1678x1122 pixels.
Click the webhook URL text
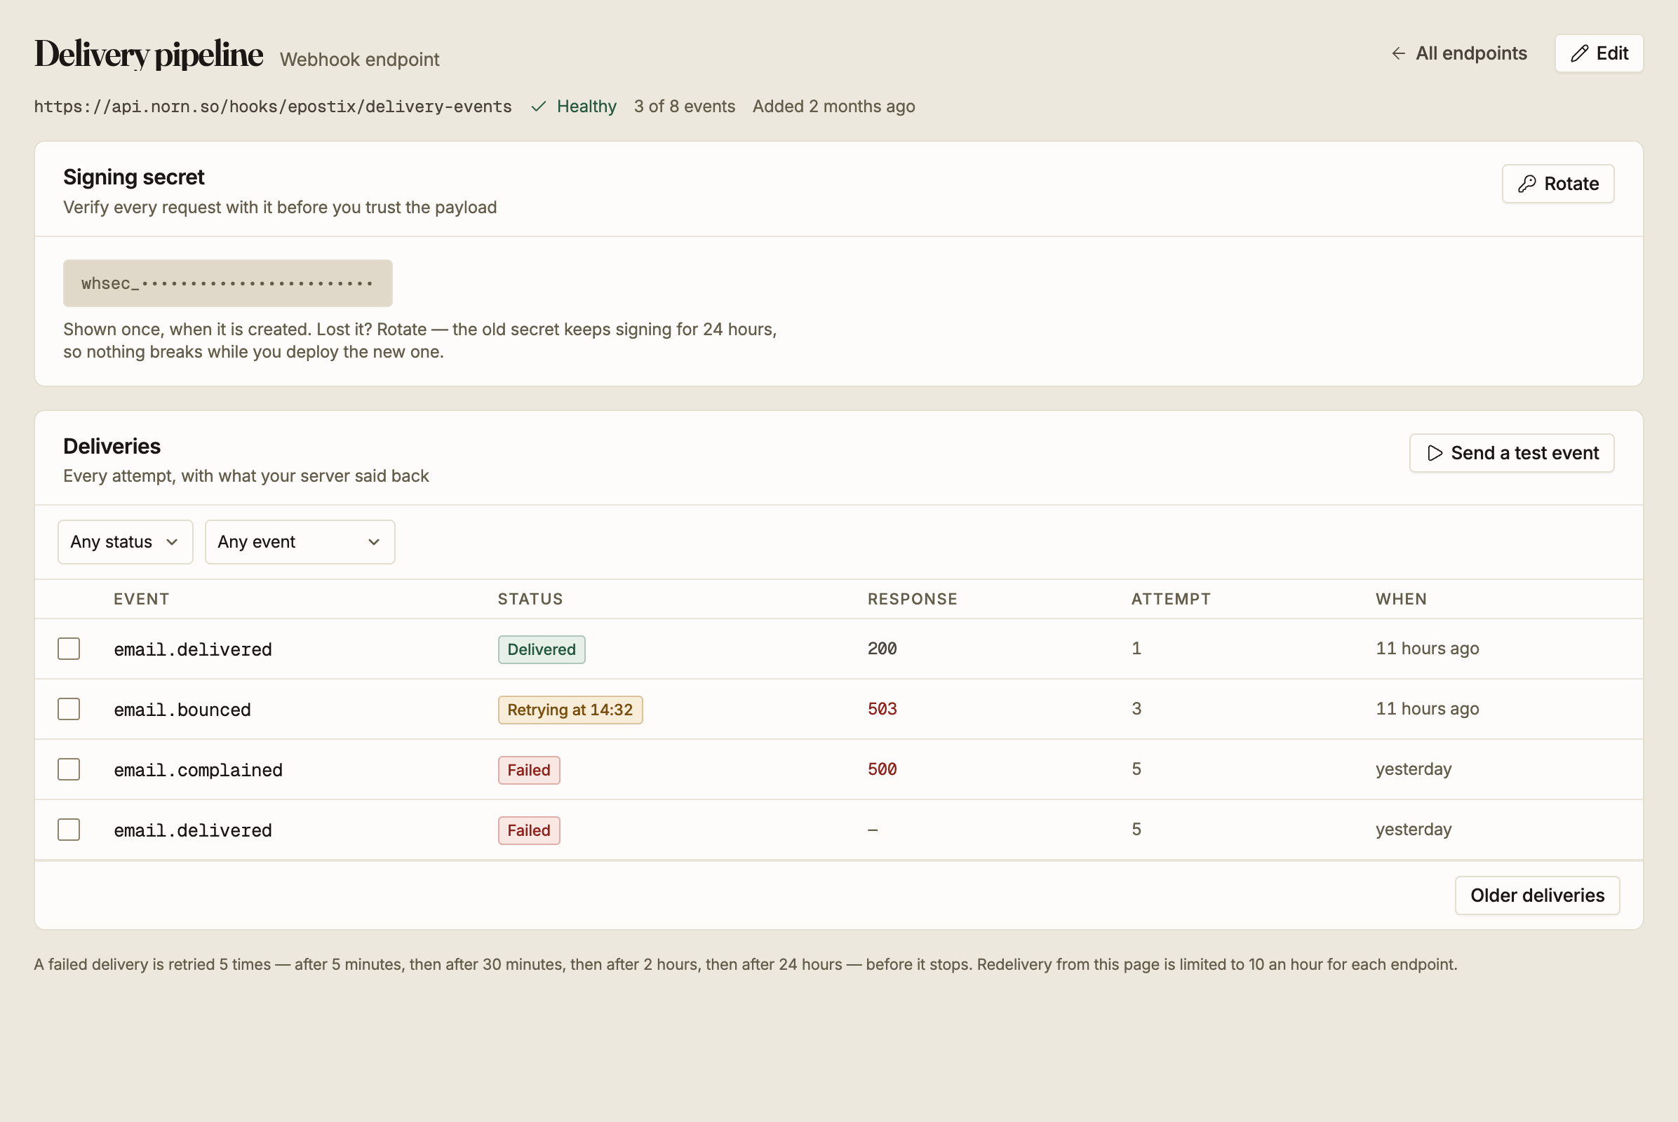273,107
